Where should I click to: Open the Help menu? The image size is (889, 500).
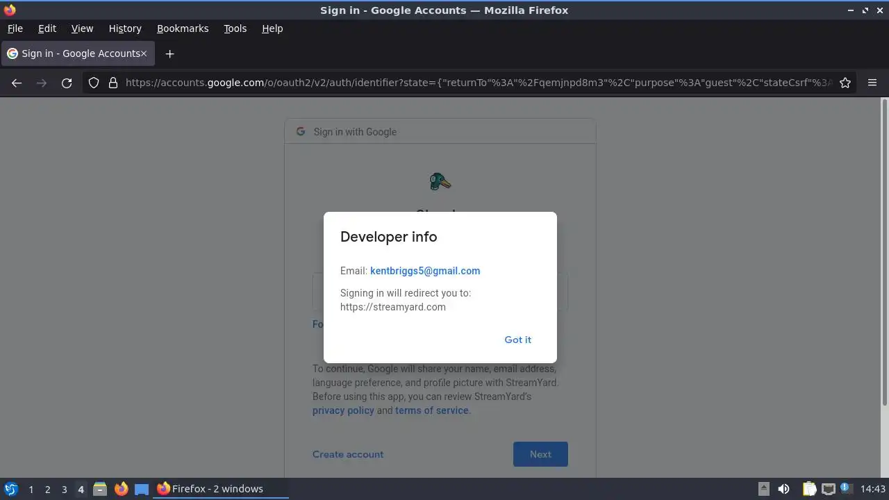[272, 28]
